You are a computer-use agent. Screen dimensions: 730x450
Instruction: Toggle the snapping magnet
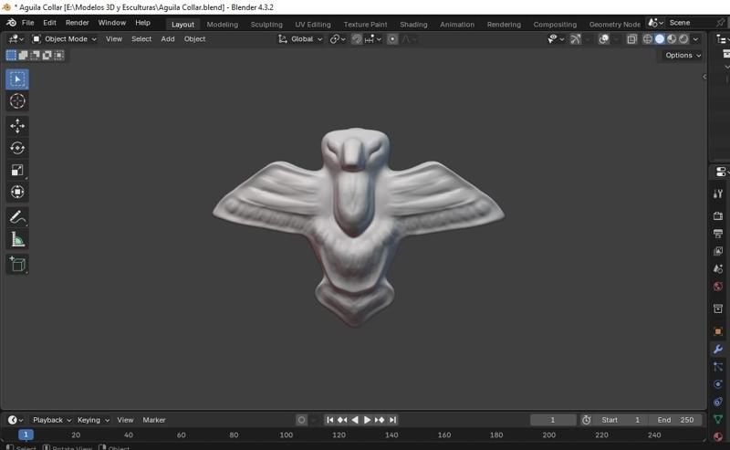coord(357,39)
